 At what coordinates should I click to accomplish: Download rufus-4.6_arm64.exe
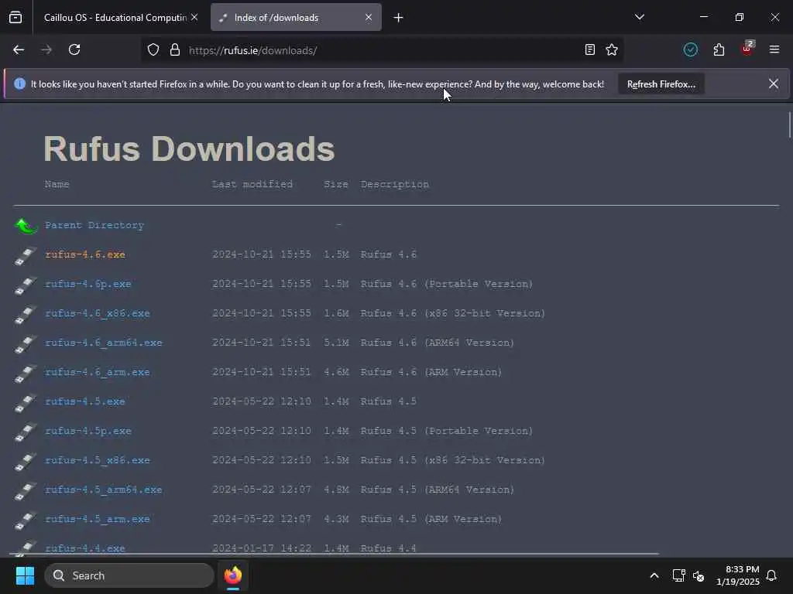[104, 343]
